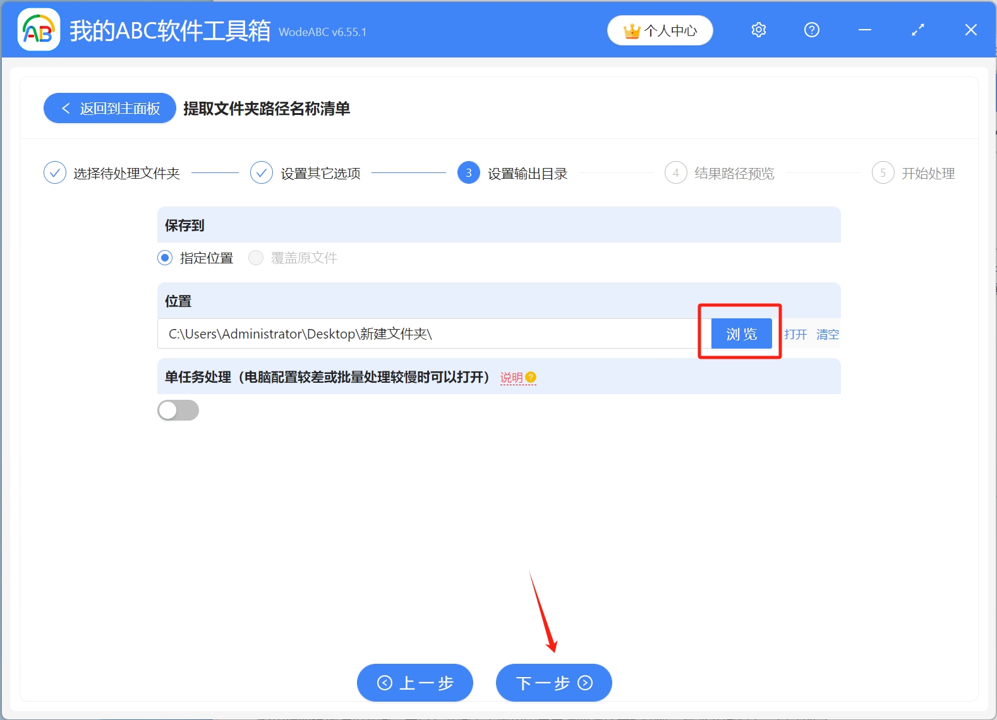Go back with the 上一步 button
Image resolution: width=997 pixels, height=720 pixels.
tap(415, 683)
